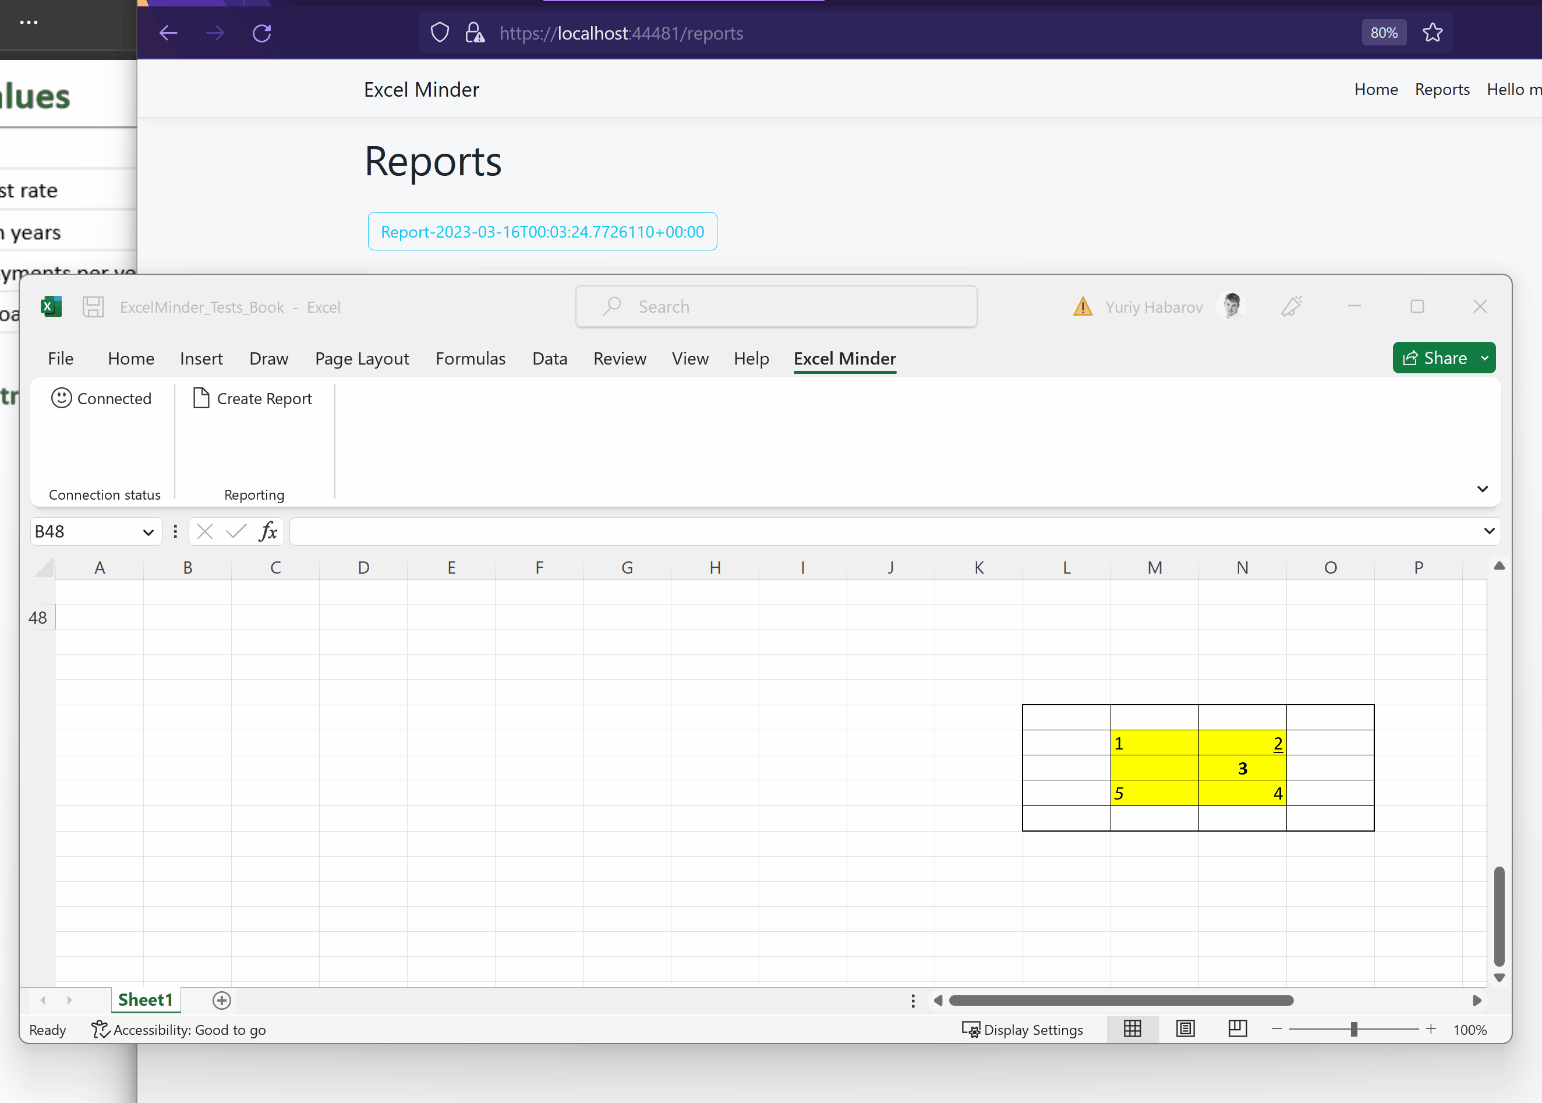Click the insert function fx icon
The height and width of the screenshot is (1103, 1542).
point(268,531)
